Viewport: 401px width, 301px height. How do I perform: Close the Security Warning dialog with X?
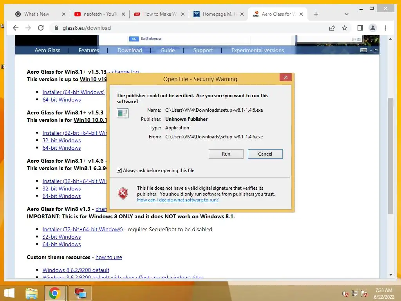coord(285,77)
